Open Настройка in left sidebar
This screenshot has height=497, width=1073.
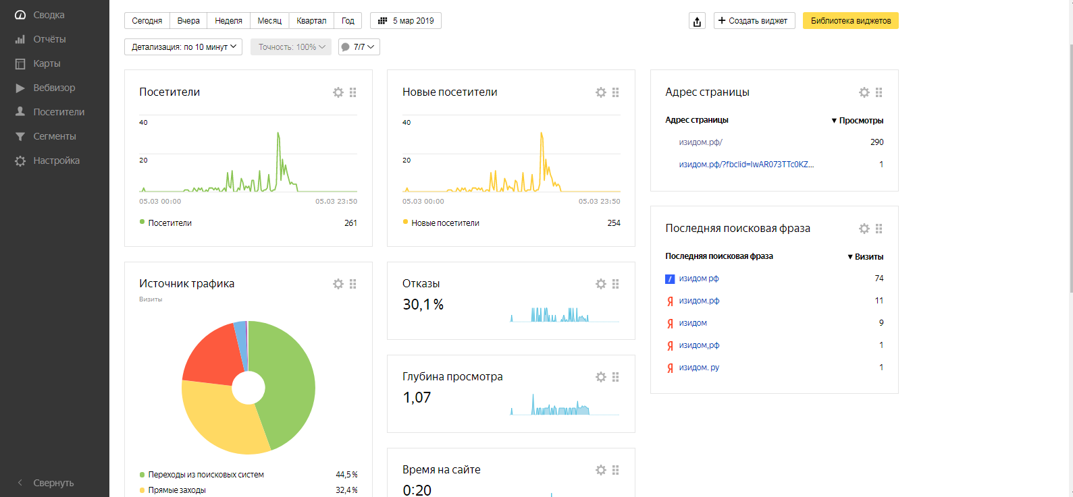[56, 160]
